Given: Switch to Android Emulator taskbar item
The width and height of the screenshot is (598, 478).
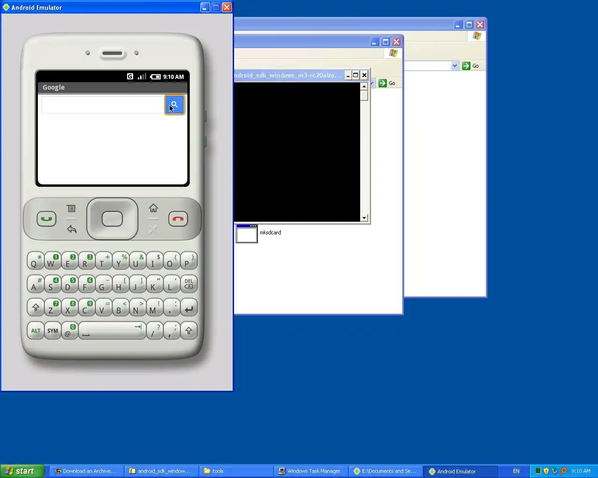Looking at the screenshot, I should click(461, 471).
